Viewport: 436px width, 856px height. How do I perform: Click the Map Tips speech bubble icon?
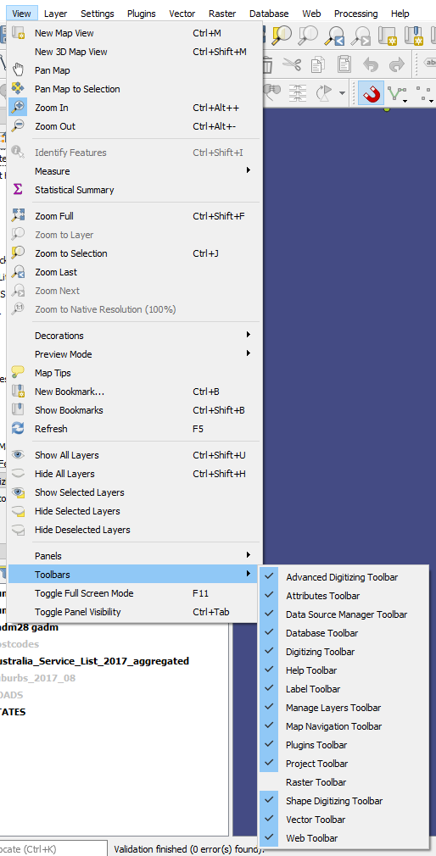(18, 372)
